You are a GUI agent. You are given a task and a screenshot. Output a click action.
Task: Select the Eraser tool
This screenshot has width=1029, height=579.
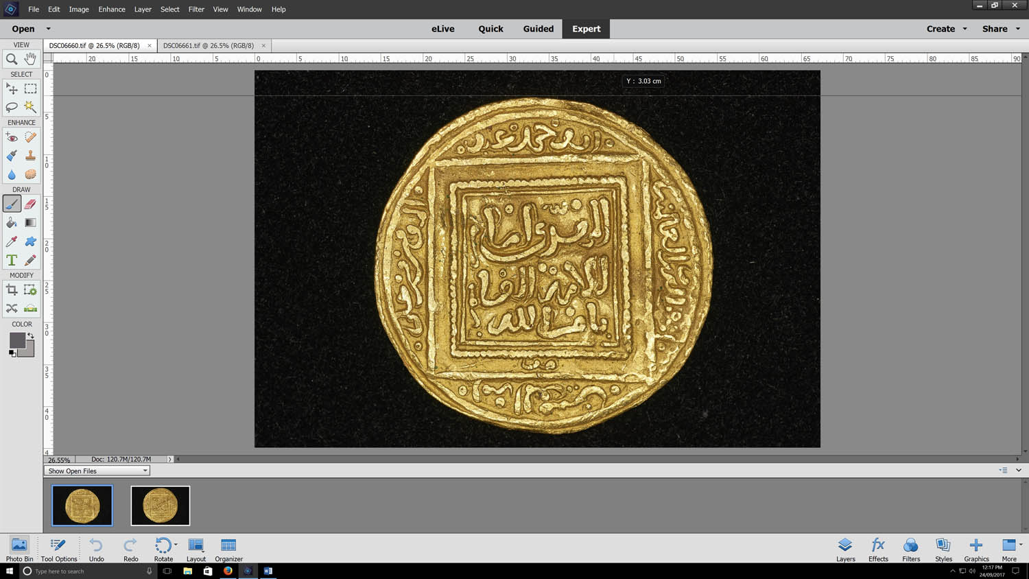pyautogui.click(x=30, y=204)
